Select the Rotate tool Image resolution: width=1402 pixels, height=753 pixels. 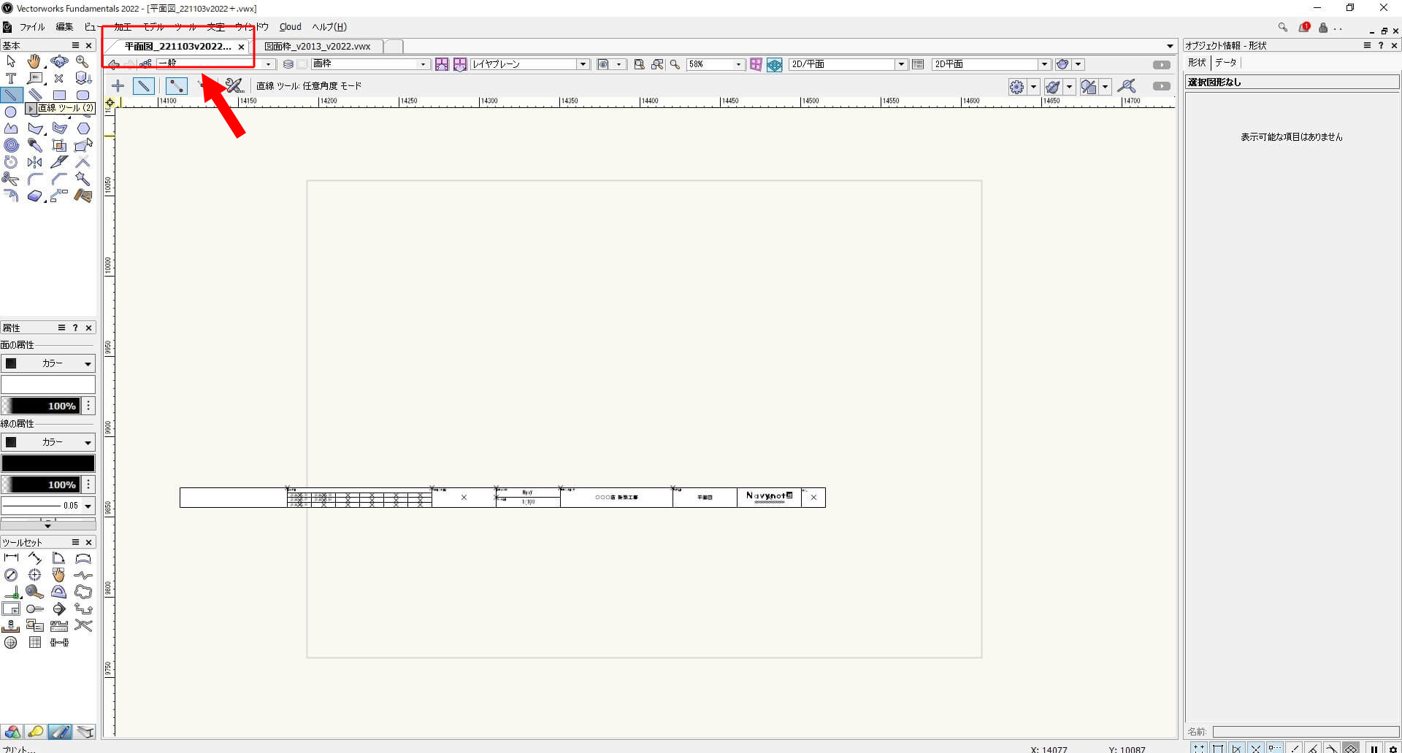(11, 162)
